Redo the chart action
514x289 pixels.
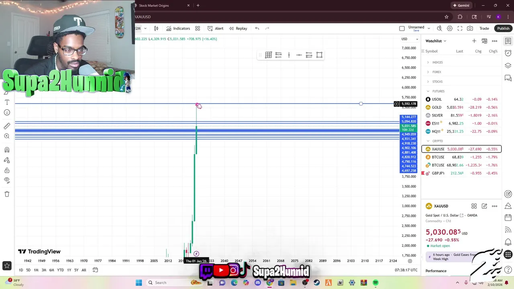tap(267, 28)
